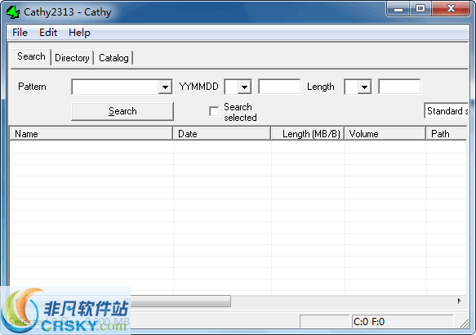Open the File menu
476x335 pixels.
click(20, 32)
